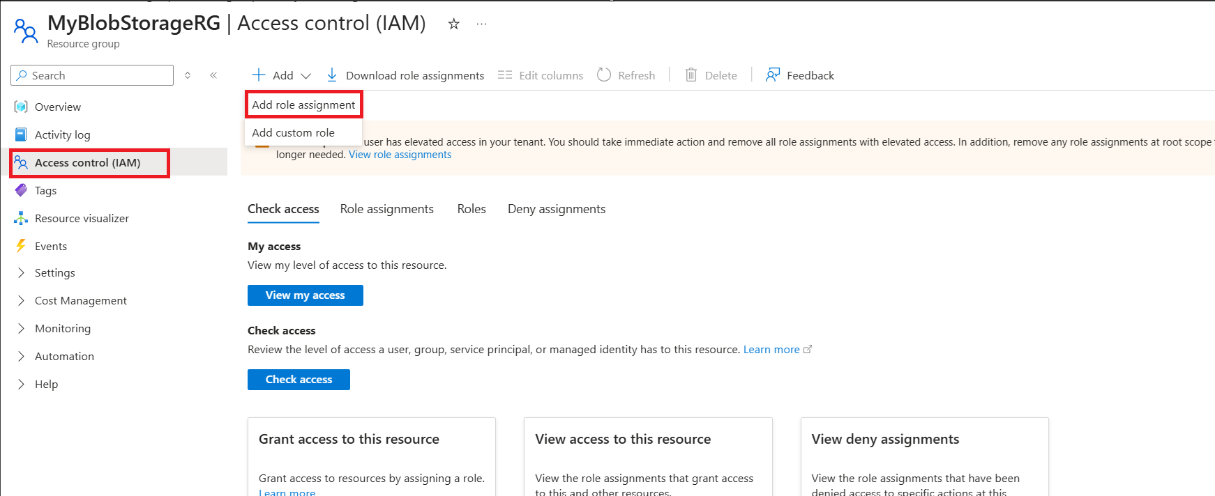The image size is (1215, 496).
Task: Click the up-down sort arrows beside Search
Action: point(188,75)
